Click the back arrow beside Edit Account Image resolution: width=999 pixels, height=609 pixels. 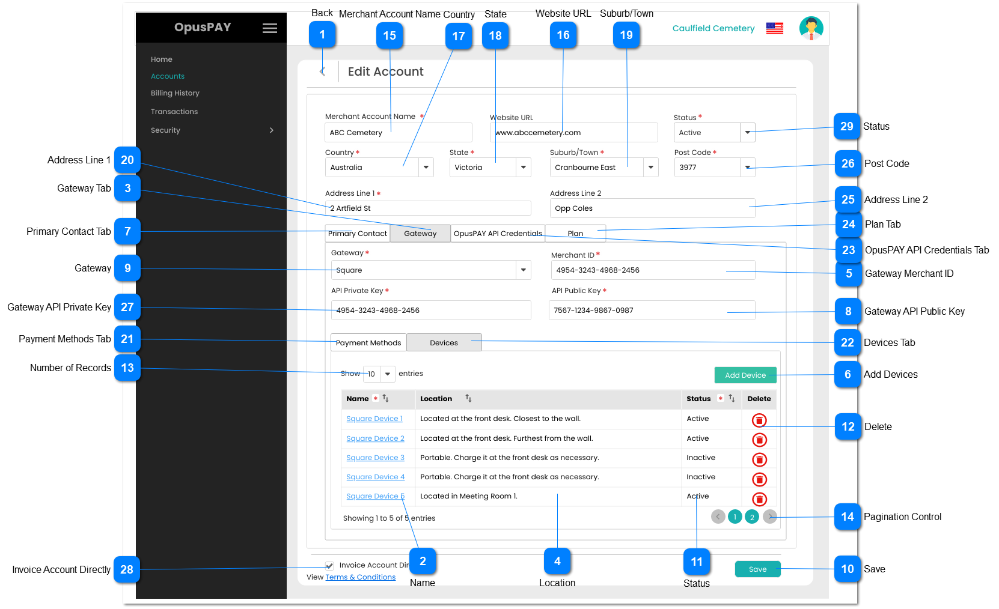pos(322,71)
